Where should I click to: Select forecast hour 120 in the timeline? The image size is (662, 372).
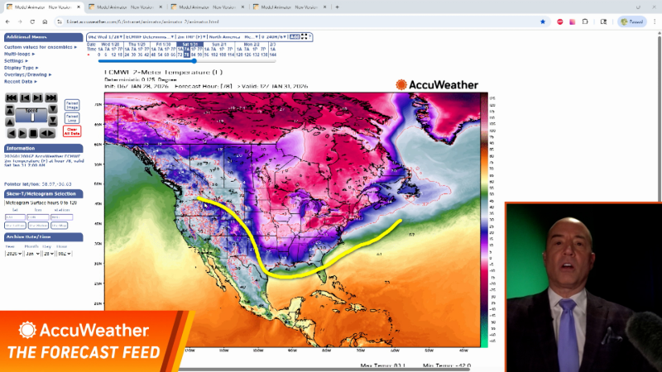239,55
